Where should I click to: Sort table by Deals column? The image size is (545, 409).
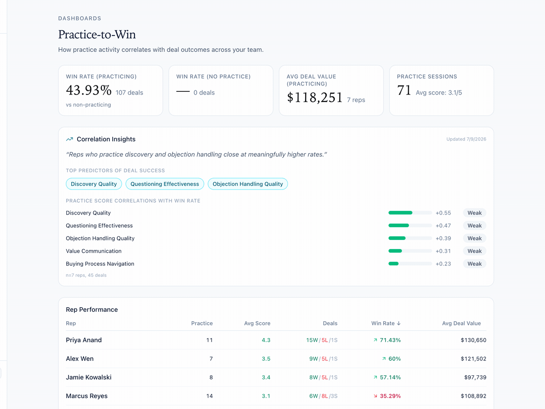(x=330, y=324)
